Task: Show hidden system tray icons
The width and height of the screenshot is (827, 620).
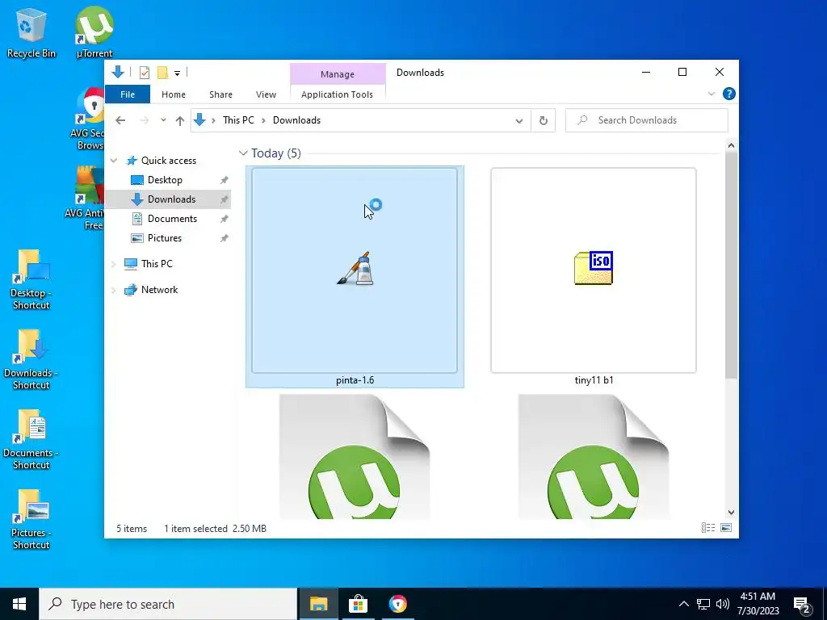Action: click(x=683, y=604)
